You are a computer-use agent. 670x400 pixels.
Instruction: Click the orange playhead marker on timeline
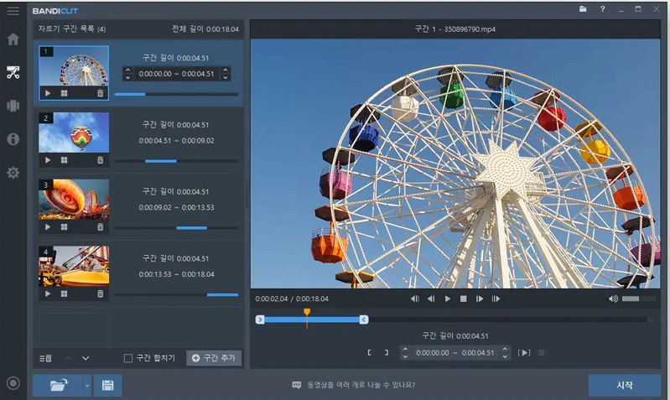pos(307,313)
